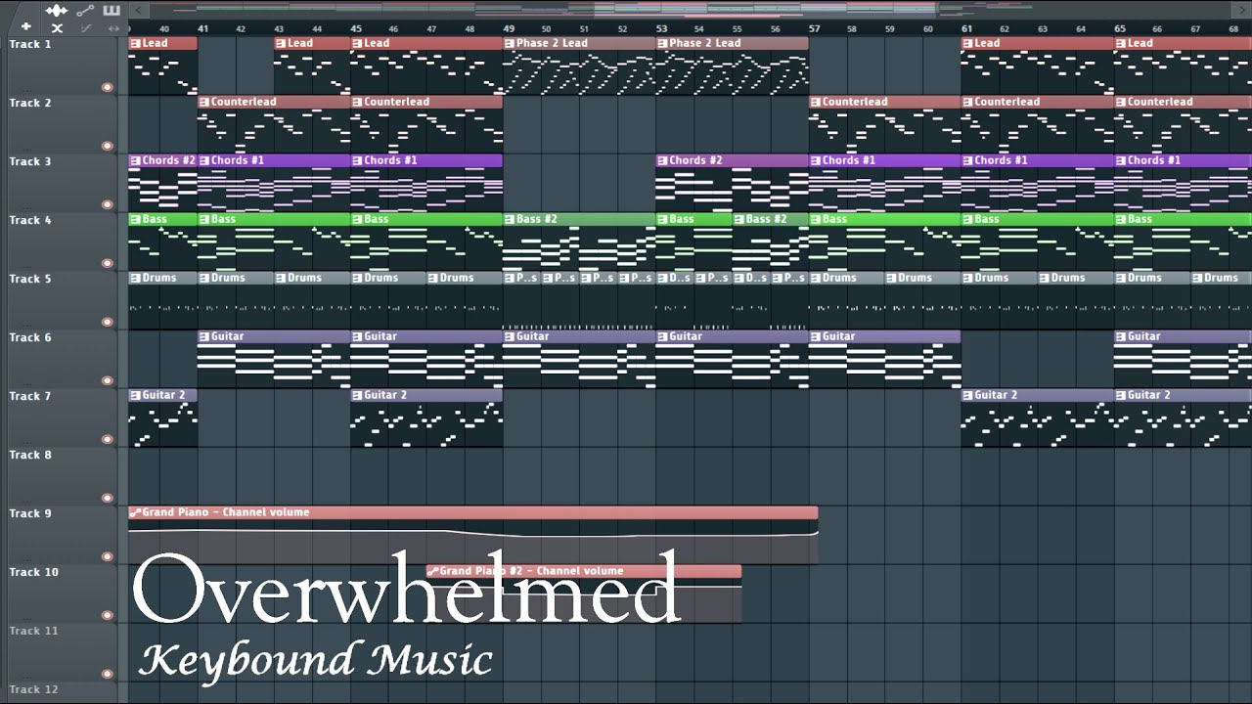The width and height of the screenshot is (1252, 704).
Task: Toggle the pattern clips focus piano-keys icon
Action: click(x=112, y=11)
